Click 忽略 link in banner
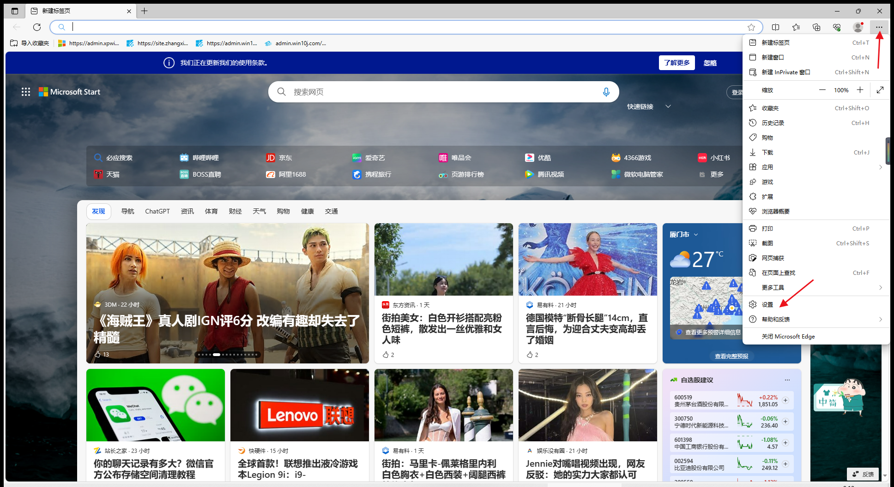 [710, 63]
